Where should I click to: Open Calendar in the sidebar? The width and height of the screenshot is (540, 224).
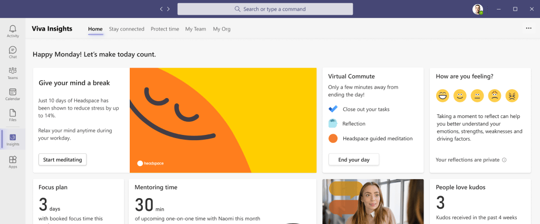[13, 94]
